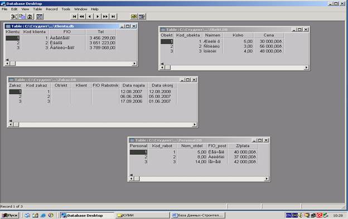Open the View menu
The height and width of the screenshot is (219, 348).
(x=25, y=9)
